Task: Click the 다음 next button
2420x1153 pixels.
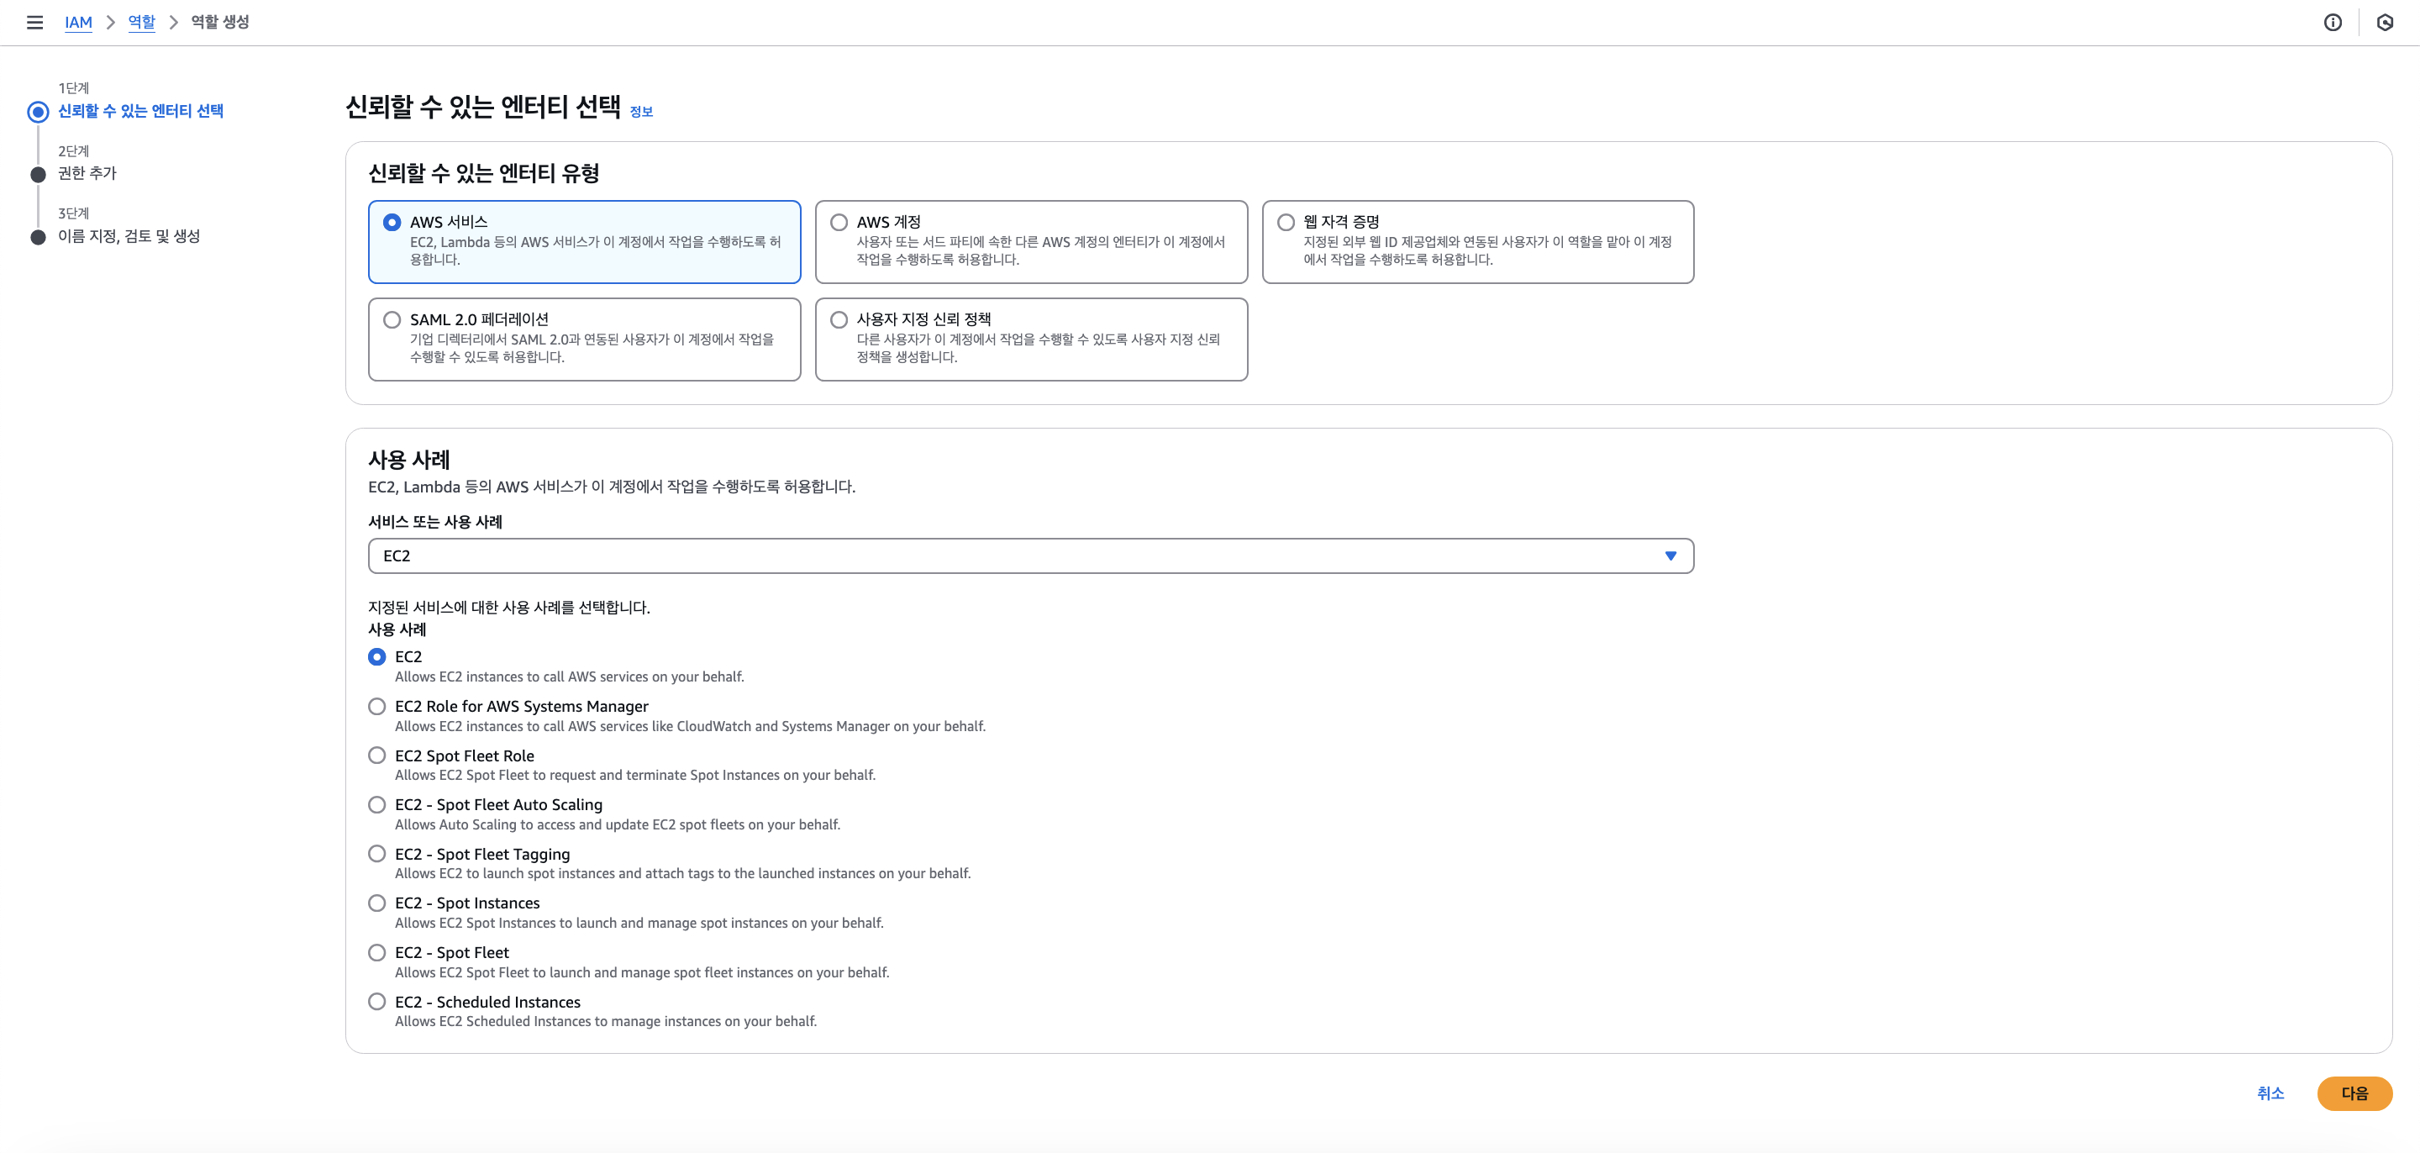Action: click(2354, 1092)
